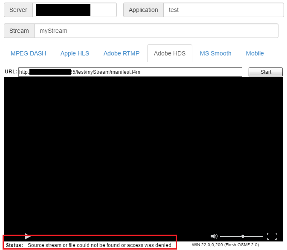The image size is (287, 250).
Task: Click the Server label
Action: coord(18,10)
